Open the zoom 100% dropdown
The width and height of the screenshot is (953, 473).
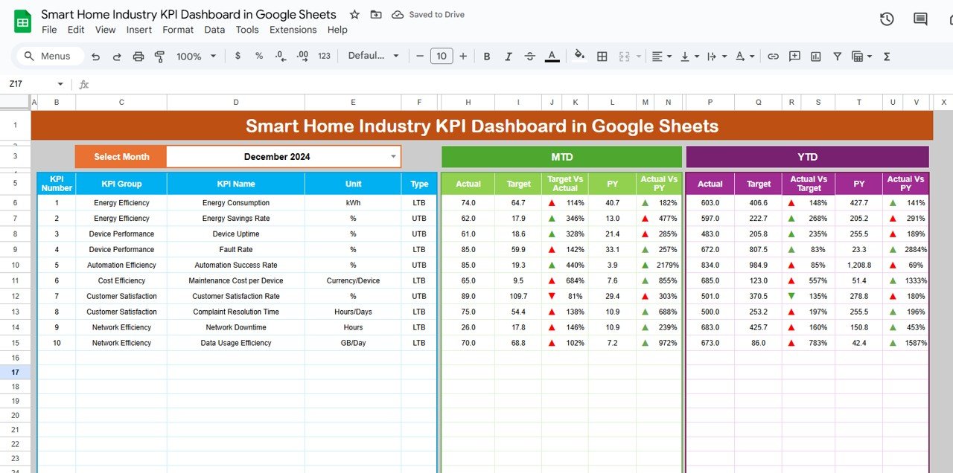(x=197, y=57)
